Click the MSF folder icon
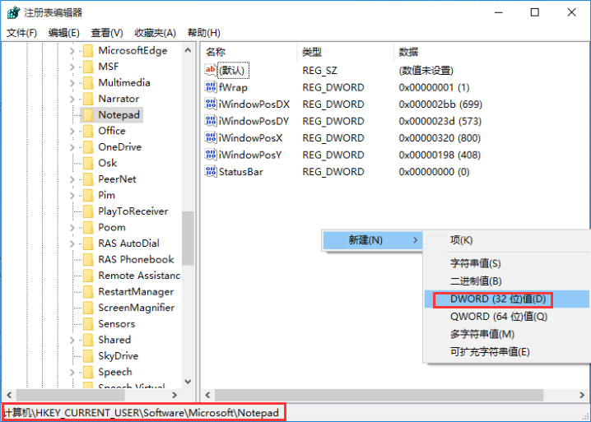 tap(88, 67)
